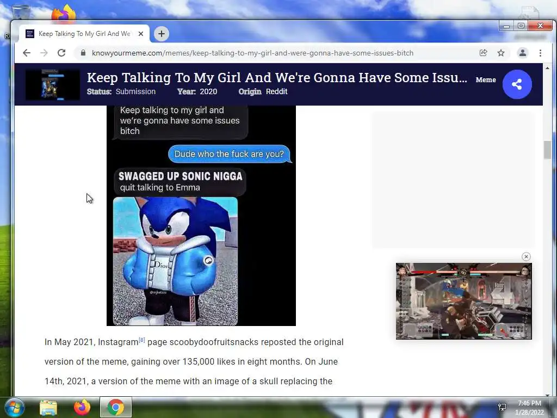Reload the current page
The width and height of the screenshot is (557, 418).
coord(61,53)
